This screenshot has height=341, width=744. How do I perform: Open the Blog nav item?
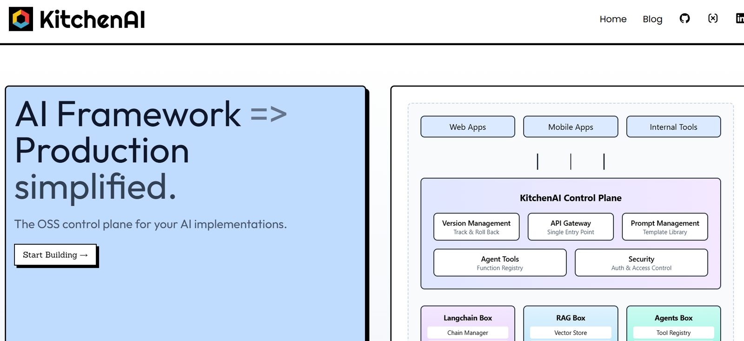(652, 19)
